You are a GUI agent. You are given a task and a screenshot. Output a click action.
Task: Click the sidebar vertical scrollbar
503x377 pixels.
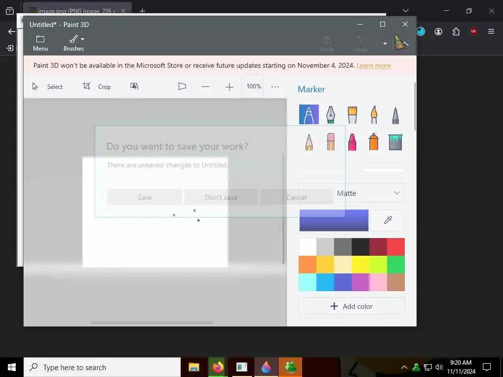coord(415,107)
